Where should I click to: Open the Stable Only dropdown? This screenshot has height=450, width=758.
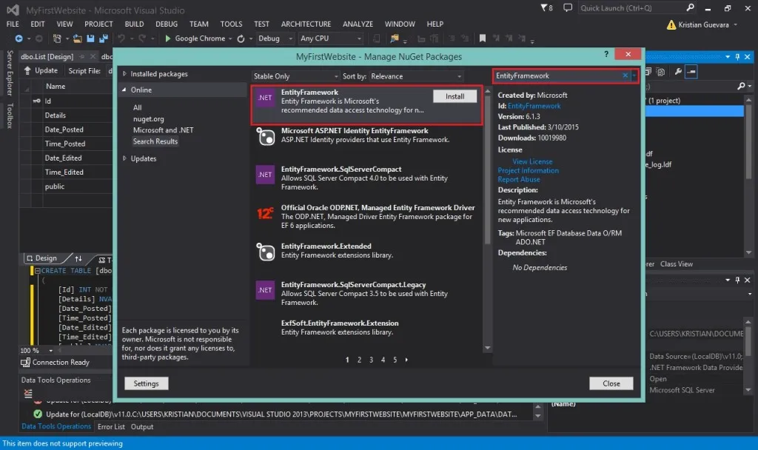click(295, 76)
